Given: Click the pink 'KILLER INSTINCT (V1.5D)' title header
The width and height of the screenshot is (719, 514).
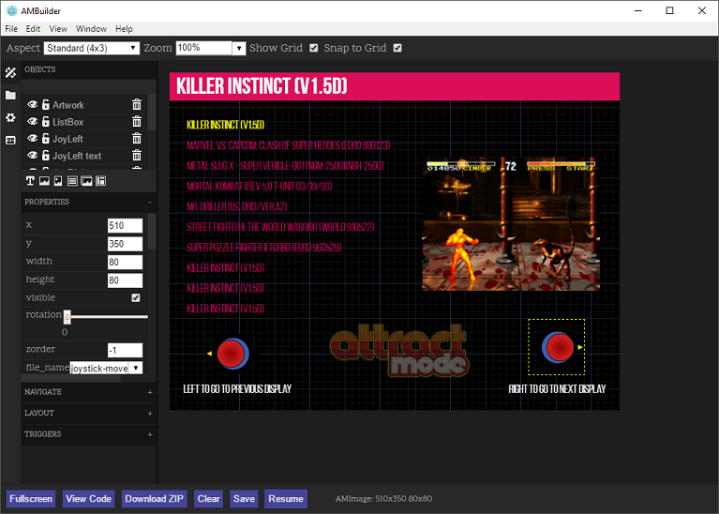Looking at the screenshot, I should pyautogui.click(x=395, y=86).
